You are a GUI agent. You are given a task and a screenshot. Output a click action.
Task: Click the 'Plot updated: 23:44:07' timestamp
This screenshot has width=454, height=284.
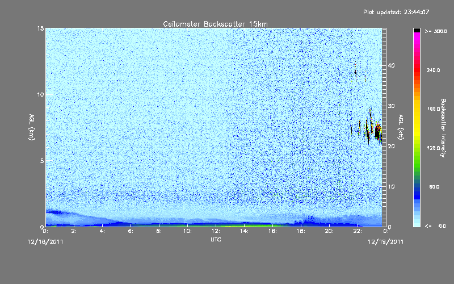(396, 12)
